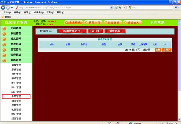Image resolution: width=181 pixels, height=124 pixels.
Task: Click the red Stop loading icon
Action: click(x=125, y=7)
